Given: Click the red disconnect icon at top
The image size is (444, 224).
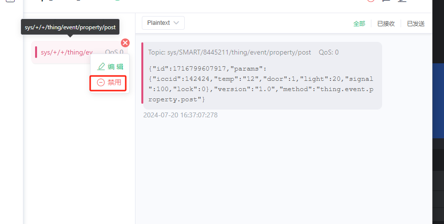Looking at the screenshot, I should [x=371, y=1].
